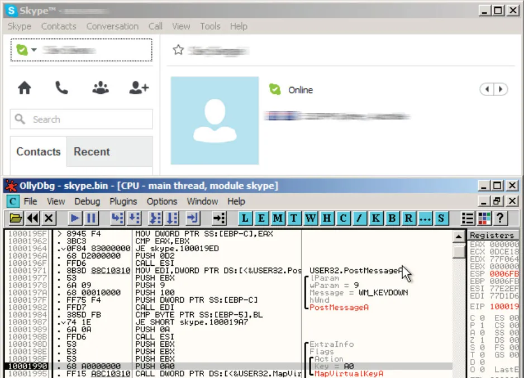Show Patches with slash button
Screen dimensions: 524x378
coord(359,218)
